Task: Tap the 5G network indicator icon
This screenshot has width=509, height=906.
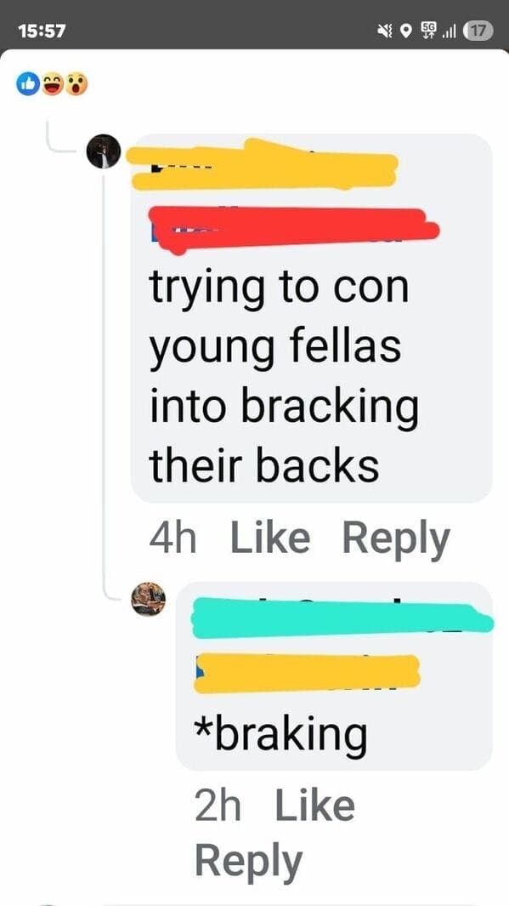Action: 428,30
